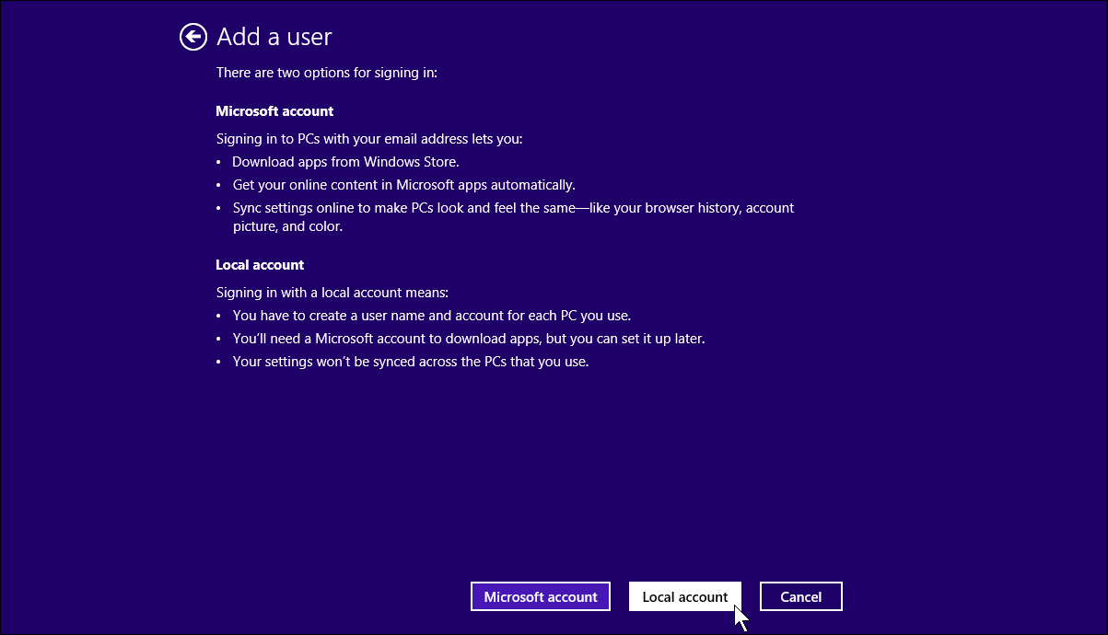Click 'Download apps from Windows Store.' bullet
The image size is (1108, 635).
[345, 162]
